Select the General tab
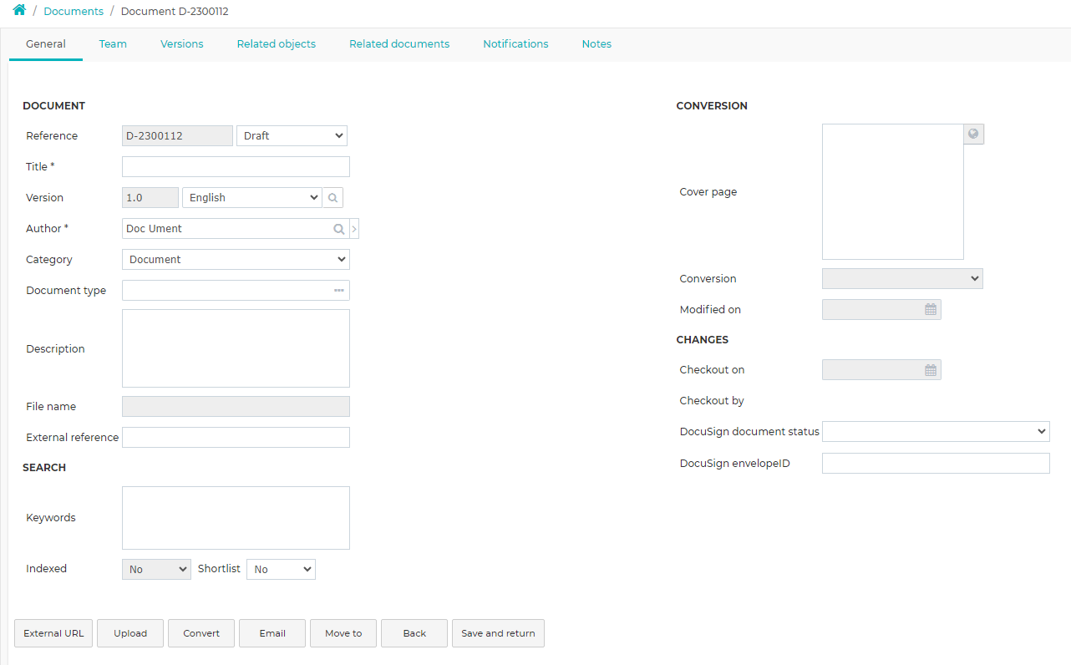The image size is (1071, 665). tap(46, 44)
